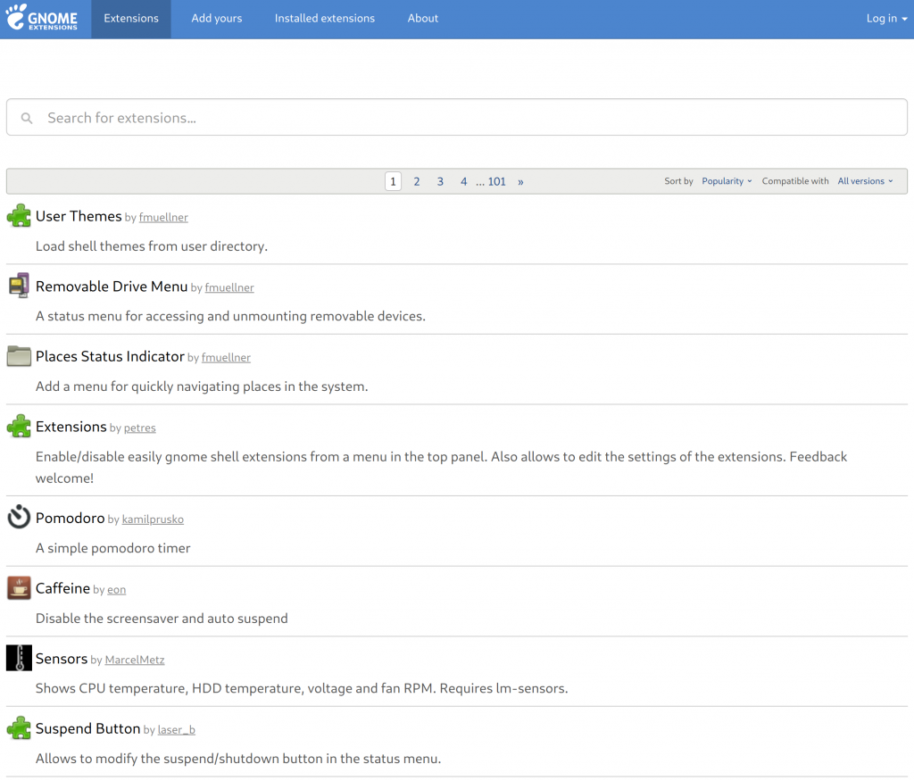Go to the About page
The height and width of the screenshot is (781, 914).
click(423, 19)
